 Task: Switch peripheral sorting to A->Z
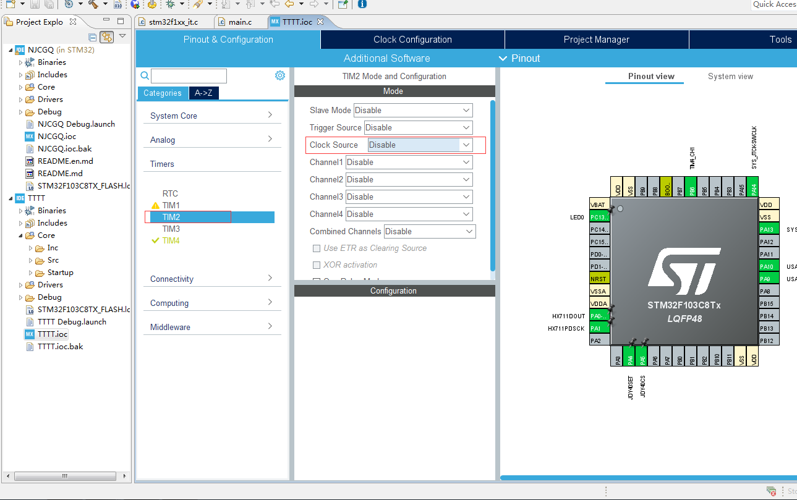204,93
